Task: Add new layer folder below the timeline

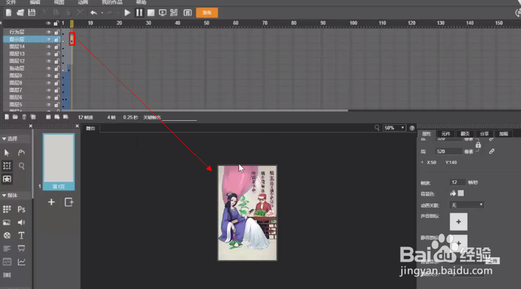Action: tap(15, 117)
